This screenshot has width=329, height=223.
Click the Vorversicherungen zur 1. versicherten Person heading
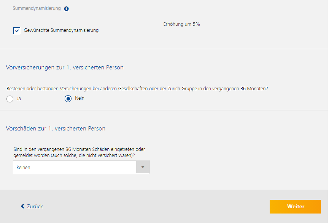click(65, 68)
